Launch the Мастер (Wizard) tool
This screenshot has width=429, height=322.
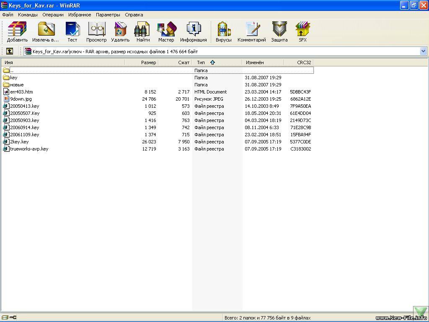pyautogui.click(x=166, y=32)
